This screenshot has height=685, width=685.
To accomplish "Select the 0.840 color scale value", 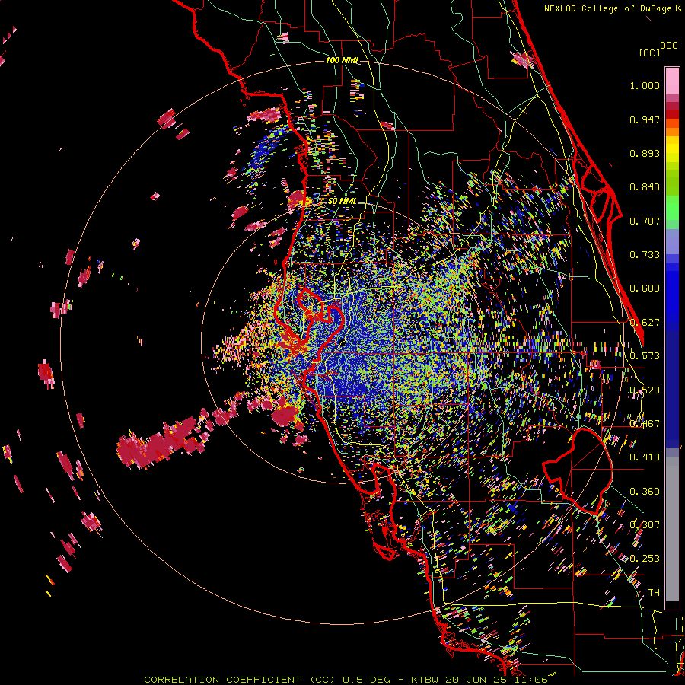I will (x=645, y=187).
